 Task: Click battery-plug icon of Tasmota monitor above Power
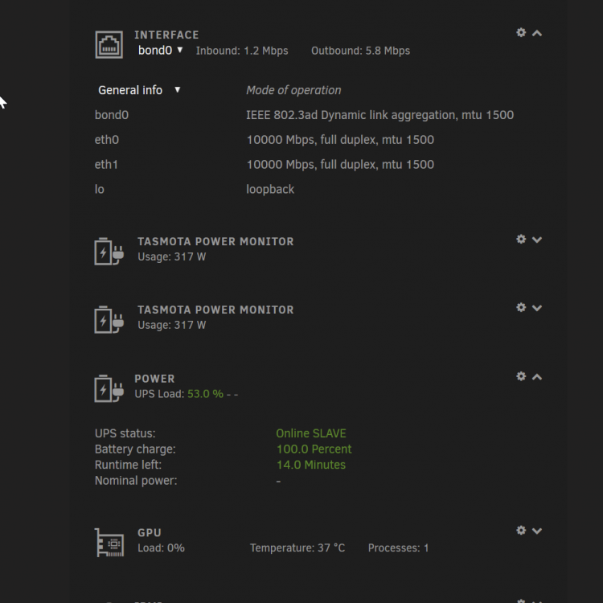point(109,319)
